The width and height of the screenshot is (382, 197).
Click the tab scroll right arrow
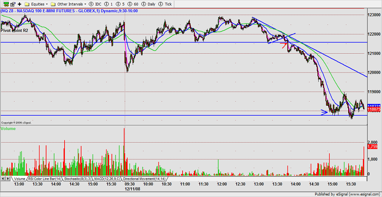coord(7,179)
